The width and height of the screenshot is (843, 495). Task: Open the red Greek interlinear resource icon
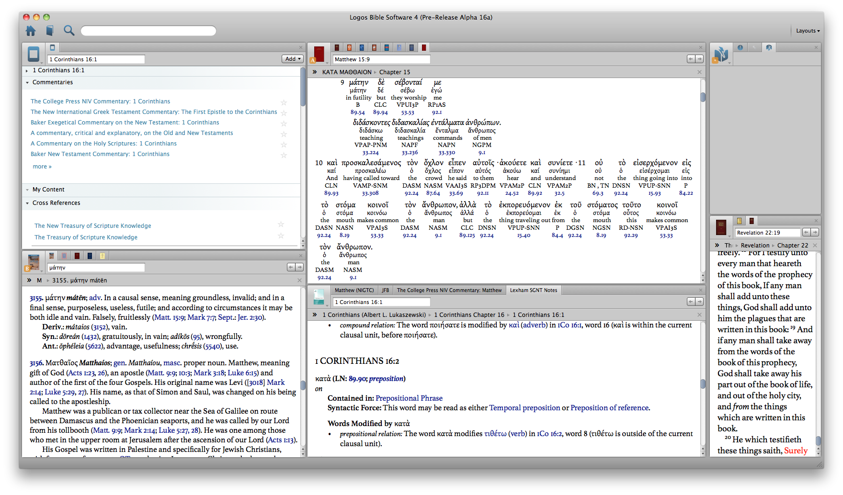(x=319, y=54)
